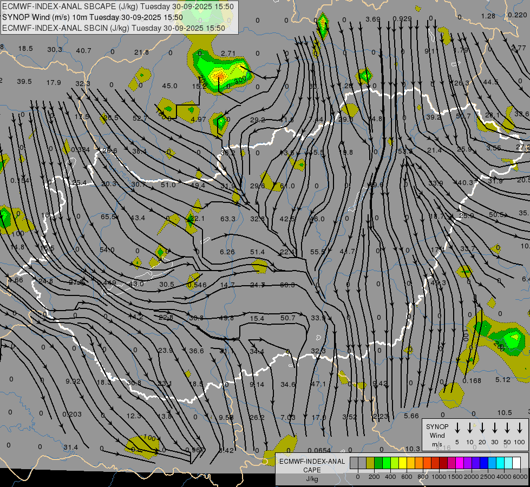Click the ECMWF-INDEX-ANAL legend label
The height and width of the screenshot is (487, 530).
pos(312,462)
